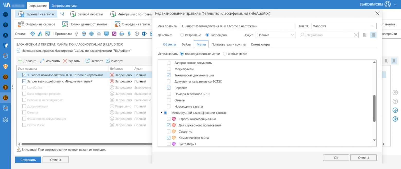Screen dimensions: 401x169
Task: Open the 'Запросы доступа' top tab
Action: click(64, 6)
